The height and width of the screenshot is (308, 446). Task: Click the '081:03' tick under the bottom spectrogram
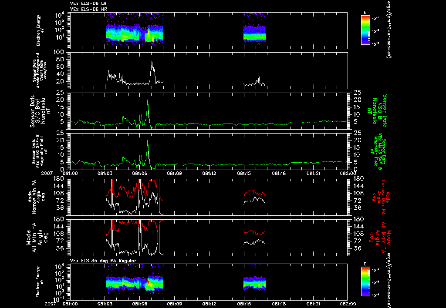coord(105,304)
